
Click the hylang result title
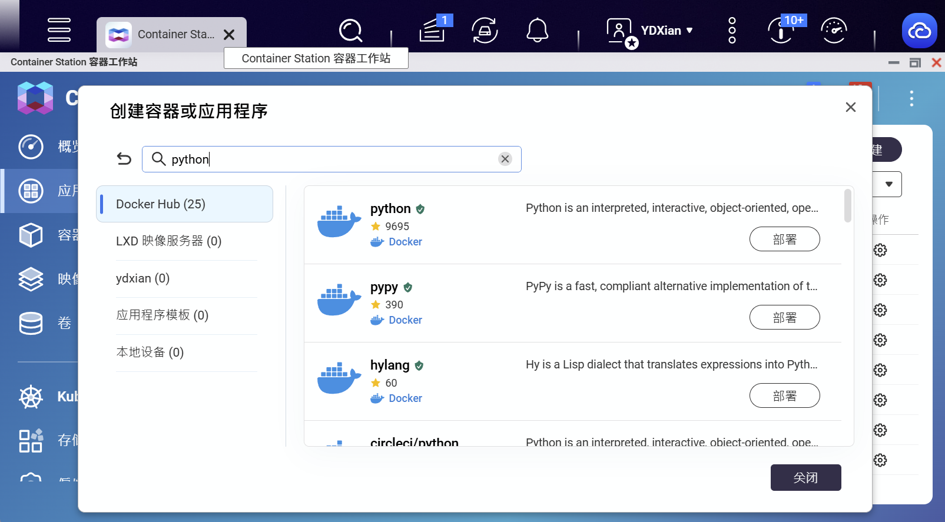[390, 365]
